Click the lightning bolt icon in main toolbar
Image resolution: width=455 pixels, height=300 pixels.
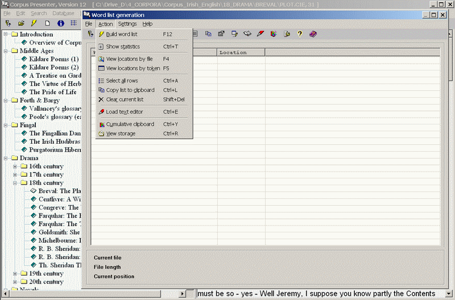[34, 23]
